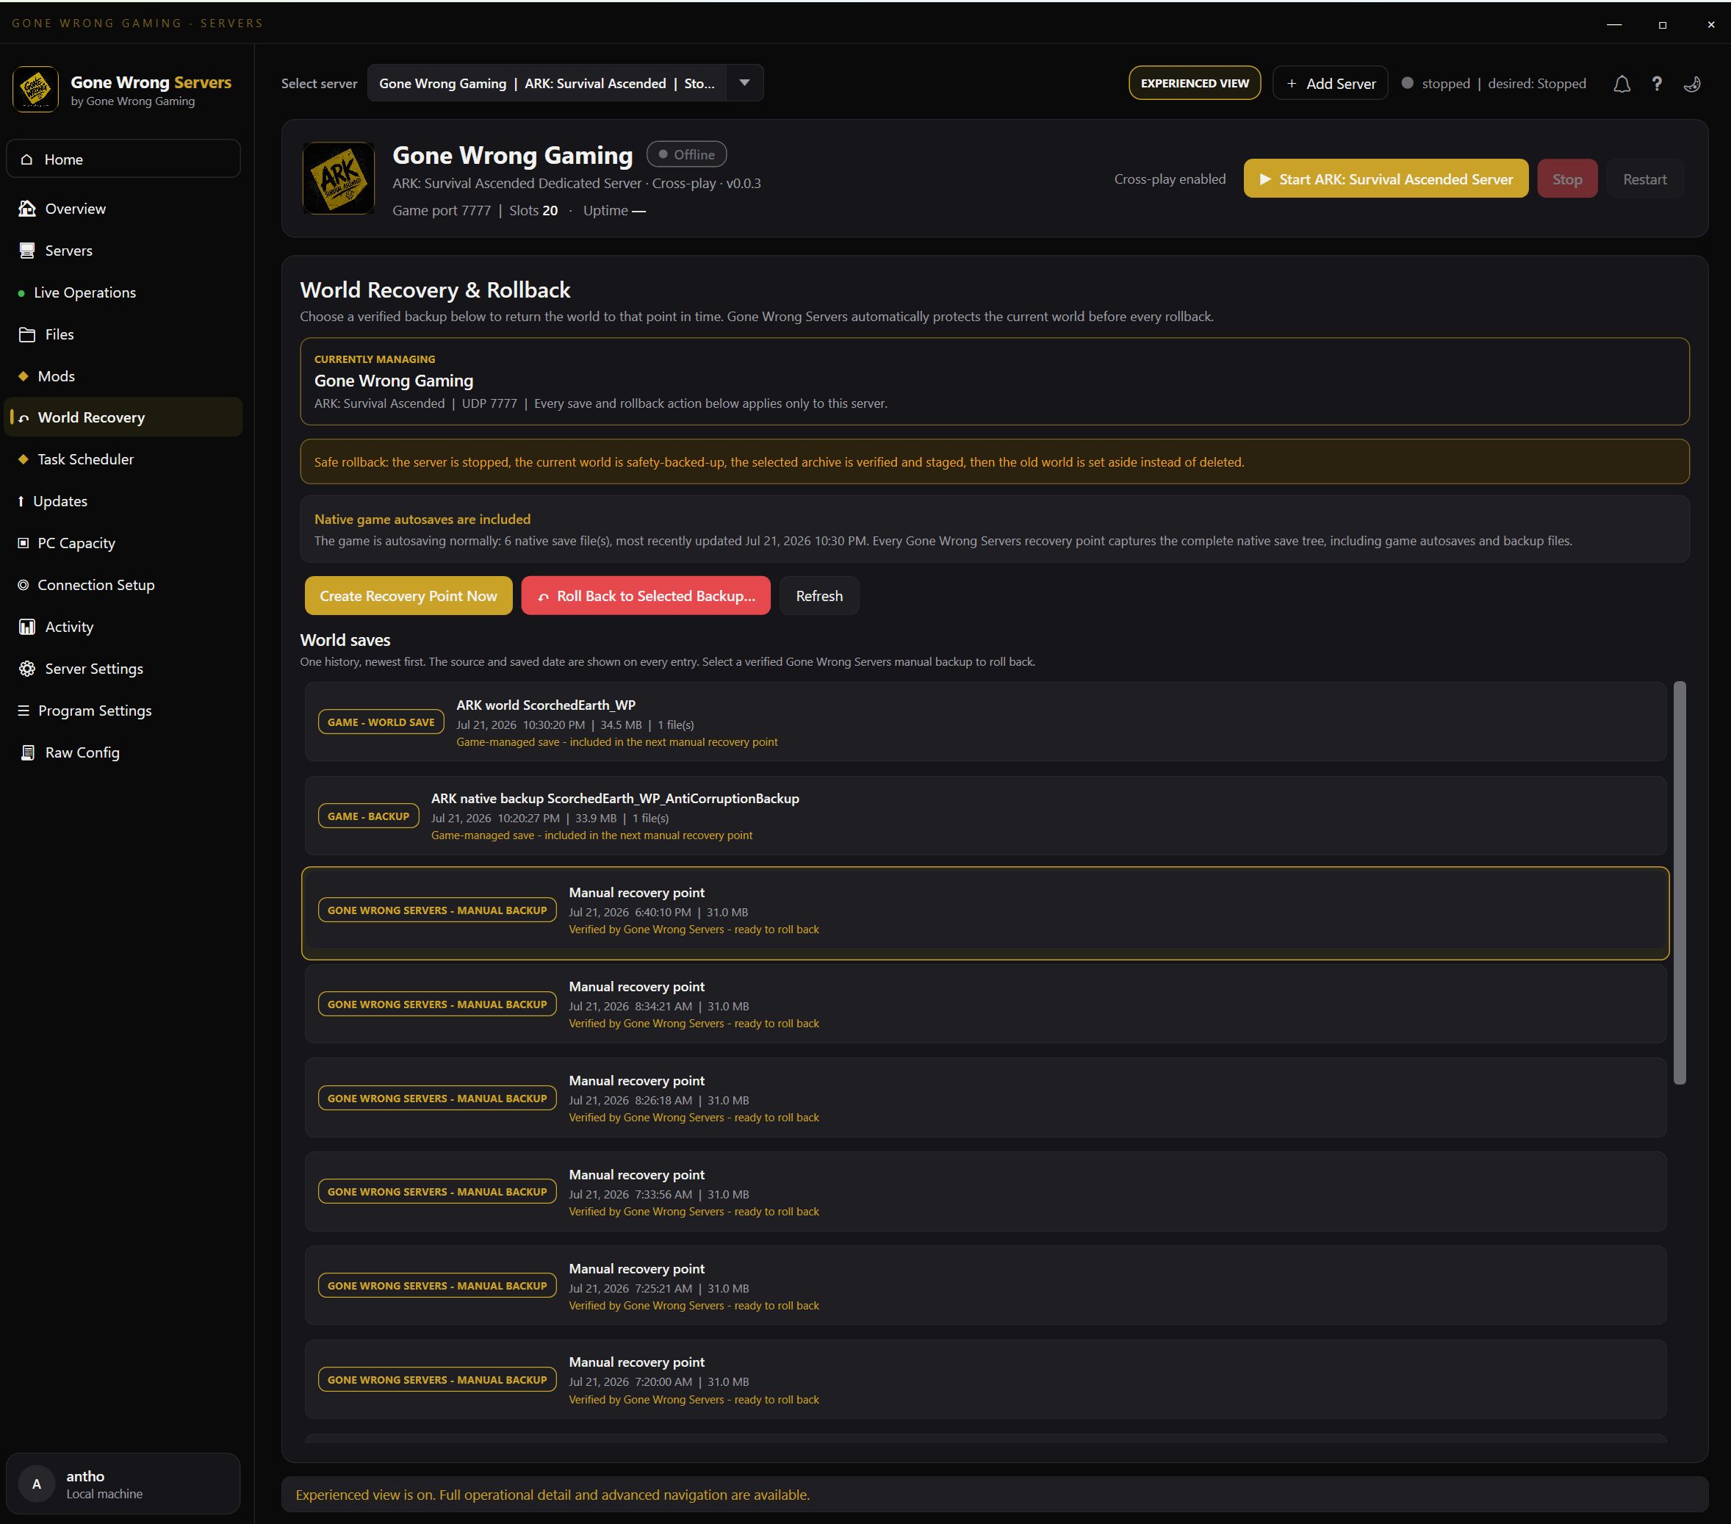This screenshot has width=1731, height=1524.
Task: Click the PC Capacity icon
Action: coord(23,543)
